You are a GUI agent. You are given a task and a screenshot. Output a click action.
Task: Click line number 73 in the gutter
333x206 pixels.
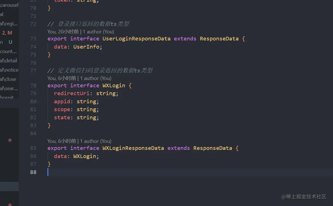point(33,39)
